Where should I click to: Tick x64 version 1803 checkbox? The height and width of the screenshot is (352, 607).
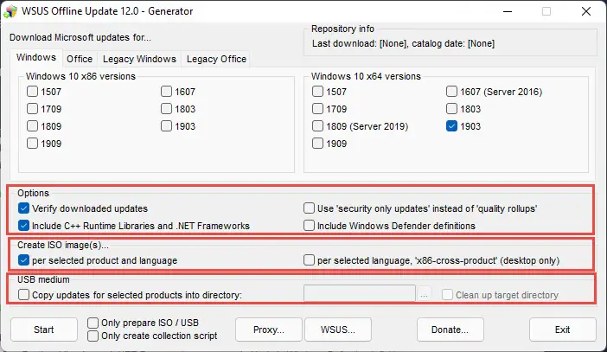[x=451, y=109]
